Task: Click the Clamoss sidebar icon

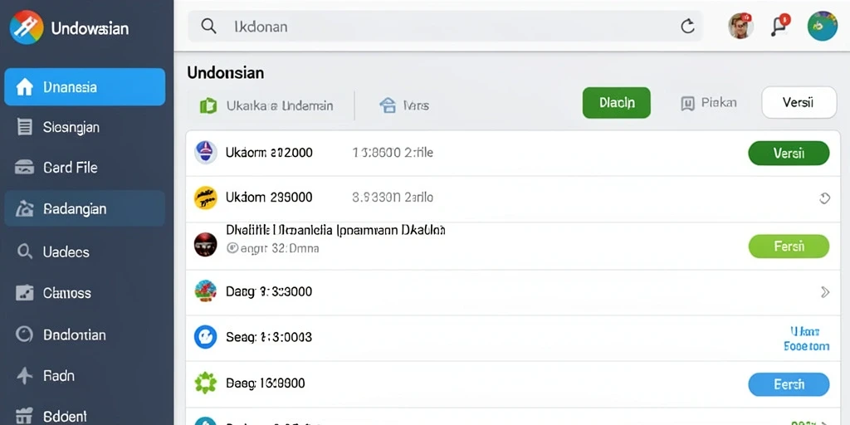Action: 24,293
